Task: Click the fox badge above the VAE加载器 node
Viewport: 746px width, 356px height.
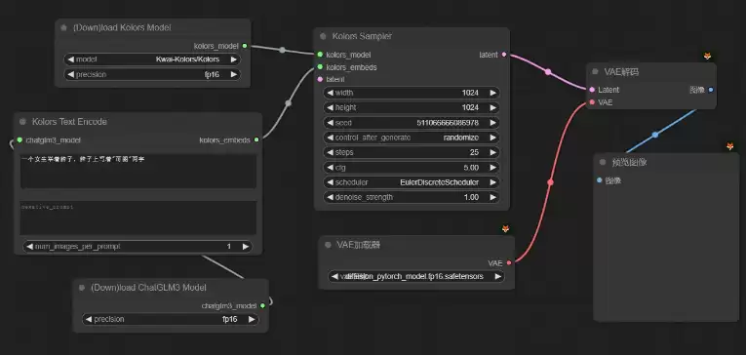Action: tap(506, 229)
